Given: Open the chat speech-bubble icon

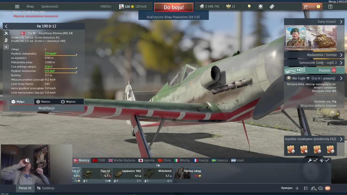Looking at the screenshot, I should click(320, 188).
